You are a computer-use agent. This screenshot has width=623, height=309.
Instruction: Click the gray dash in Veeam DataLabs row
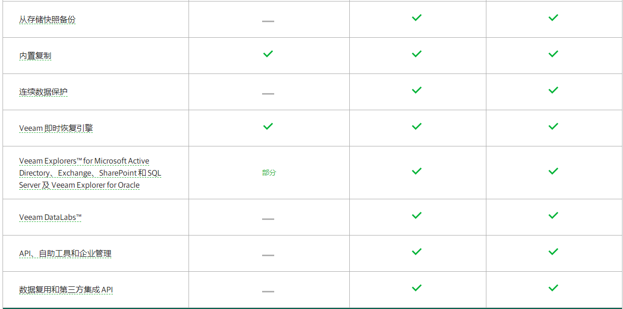(268, 219)
